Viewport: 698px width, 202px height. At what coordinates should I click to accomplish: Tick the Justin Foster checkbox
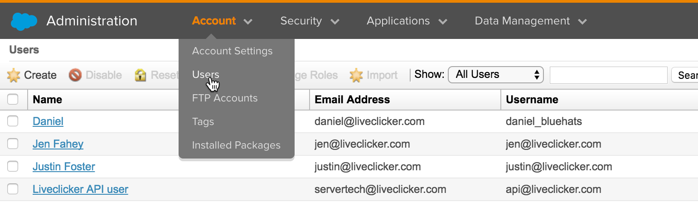[13, 167]
